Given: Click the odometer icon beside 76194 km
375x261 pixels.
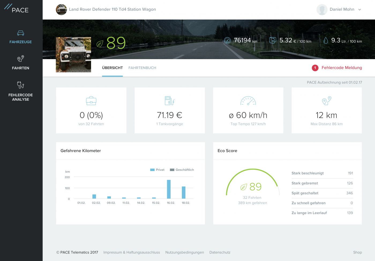Looking at the screenshot, I should tap(227, 40).
